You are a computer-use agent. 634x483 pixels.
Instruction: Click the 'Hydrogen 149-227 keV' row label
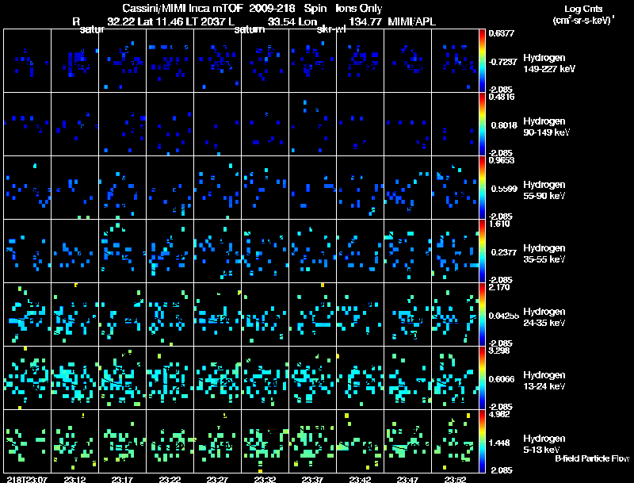(x=549, y=63)
